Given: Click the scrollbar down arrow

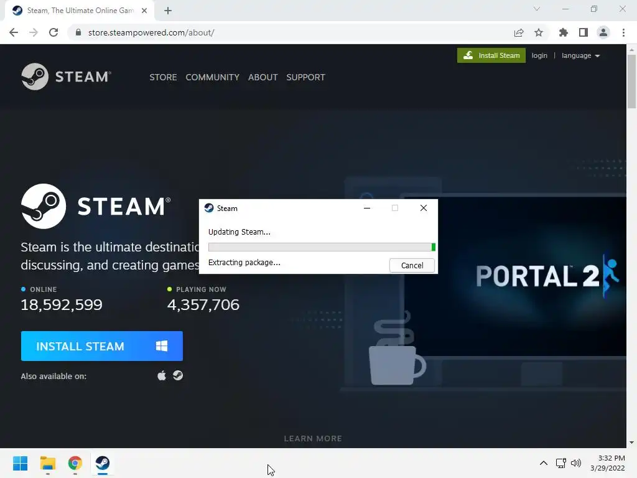Looking at the screenshot, I should [631, 443].
